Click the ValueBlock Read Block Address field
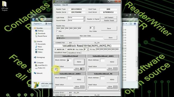The width and height of the screenshot is (174, 97). point(69,60)
